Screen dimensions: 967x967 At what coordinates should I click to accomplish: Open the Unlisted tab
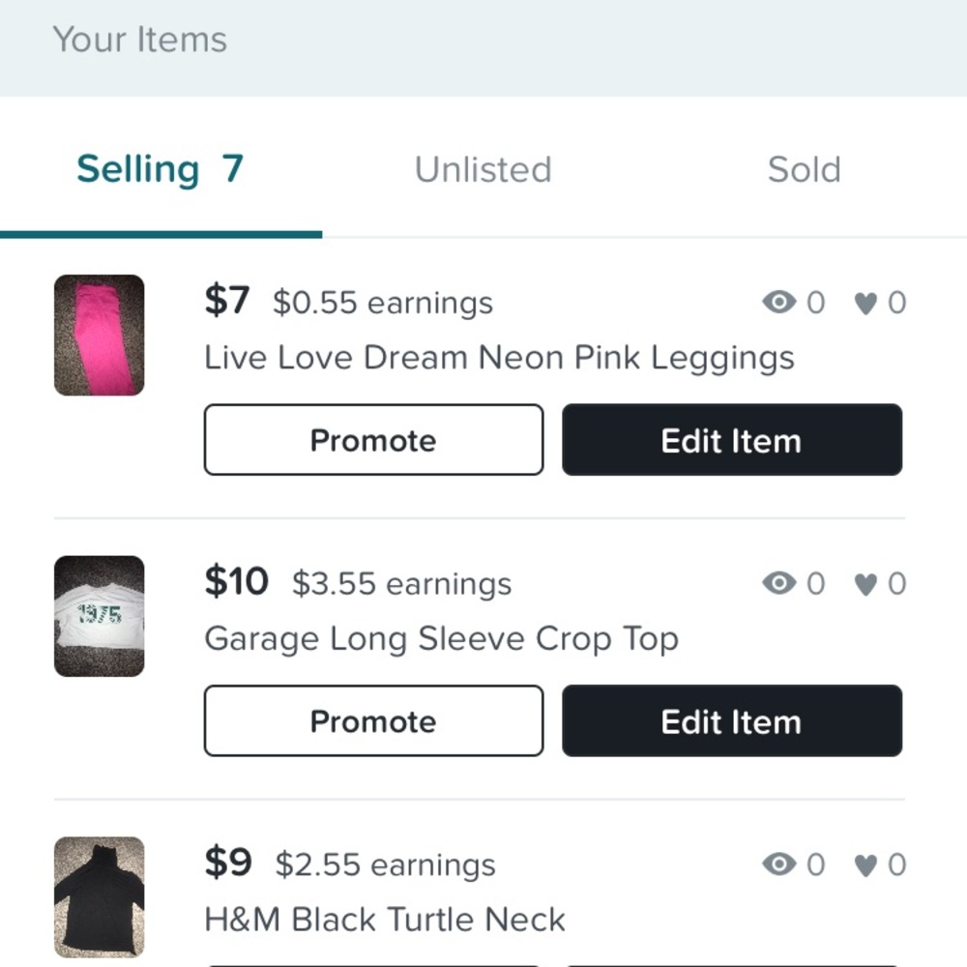pyautogui.click(x=483, y=170)
